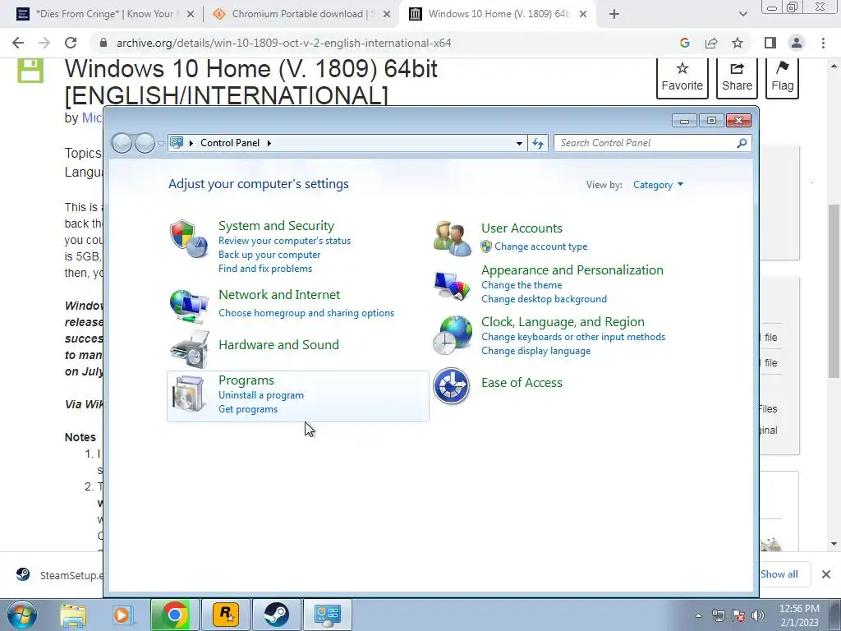The height and width of the screenshot is (631, 841).
Task: Go forward in Control Panel window
Action: coord(145,143)
